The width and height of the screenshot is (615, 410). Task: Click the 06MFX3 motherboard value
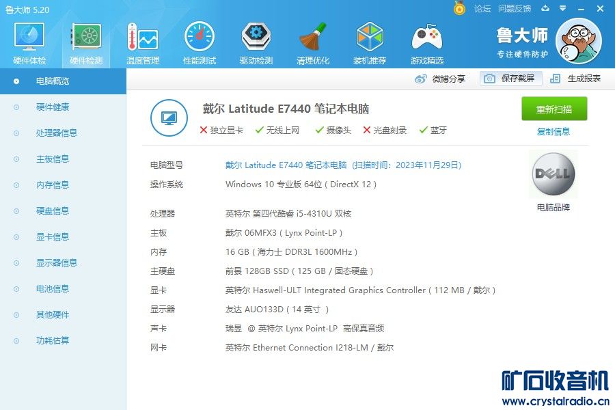tap(284, 233)
